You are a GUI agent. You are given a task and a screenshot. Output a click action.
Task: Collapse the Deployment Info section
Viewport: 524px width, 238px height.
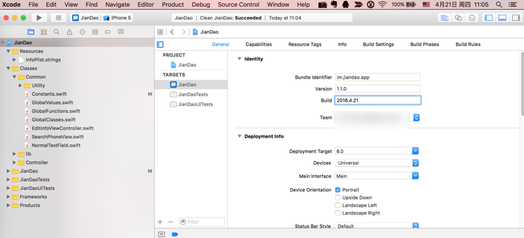(239, 136)
